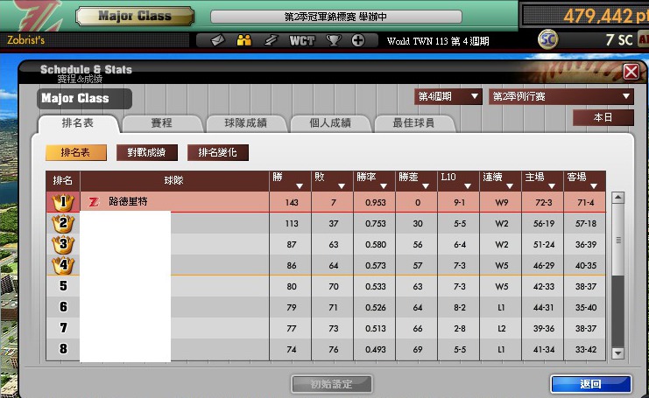The width and height of the screenshot is (649, 398).
Task: Click the 0.953 win rate cell
Action: click(x=376, y=203)
